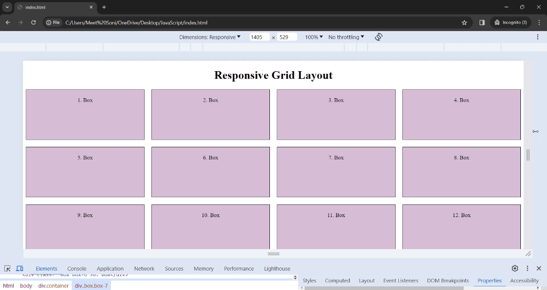Open the Chrome three-dot menu
This screenshot has width=547, height=290.
coord(539,23)
